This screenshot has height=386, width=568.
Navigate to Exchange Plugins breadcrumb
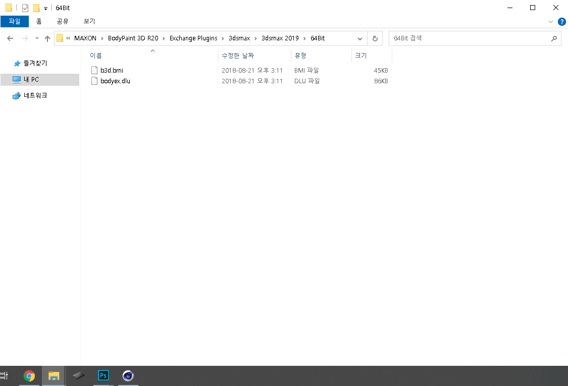click(193, 38)
